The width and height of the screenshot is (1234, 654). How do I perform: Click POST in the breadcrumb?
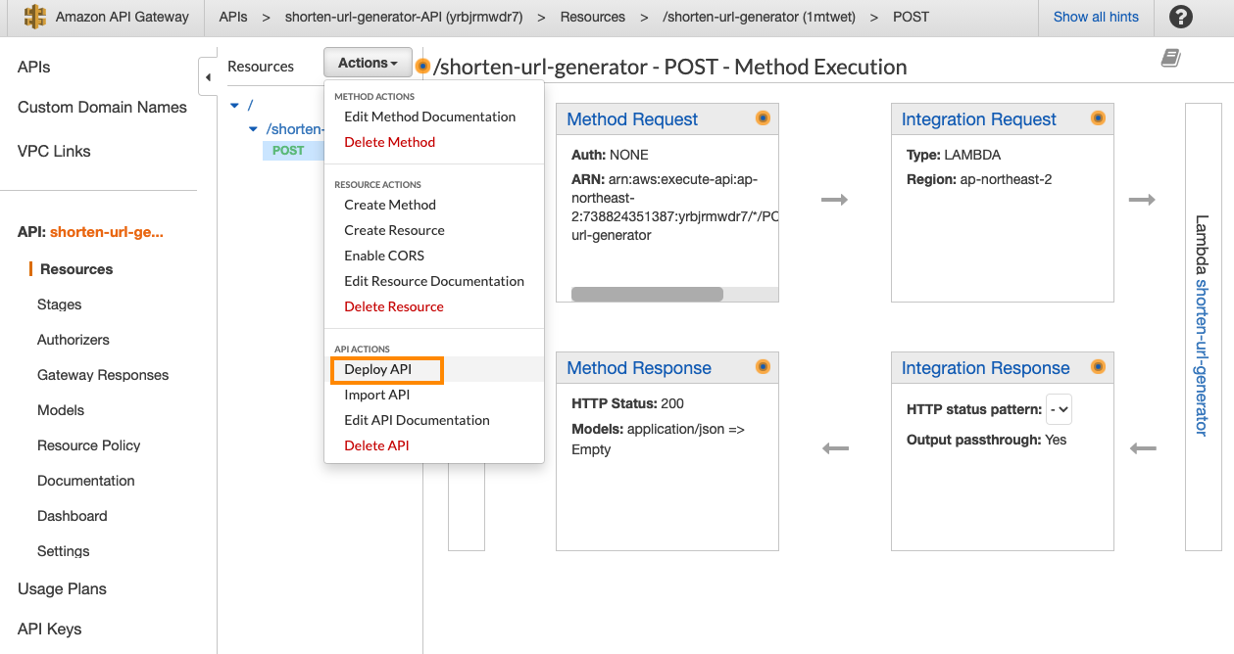pyautogui.click(x=911, y=17)
